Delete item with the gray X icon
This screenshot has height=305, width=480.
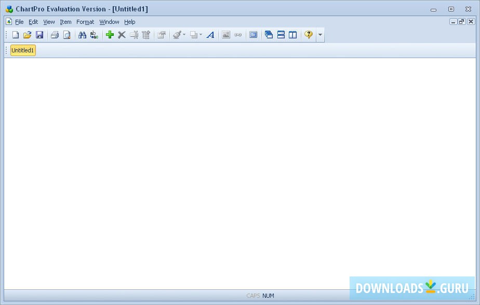click(122, 35)
